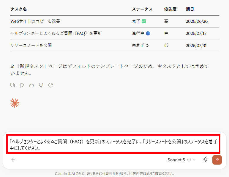Click inside the message input text field
This screenshot has width=229, height=177.
point(113,145)
